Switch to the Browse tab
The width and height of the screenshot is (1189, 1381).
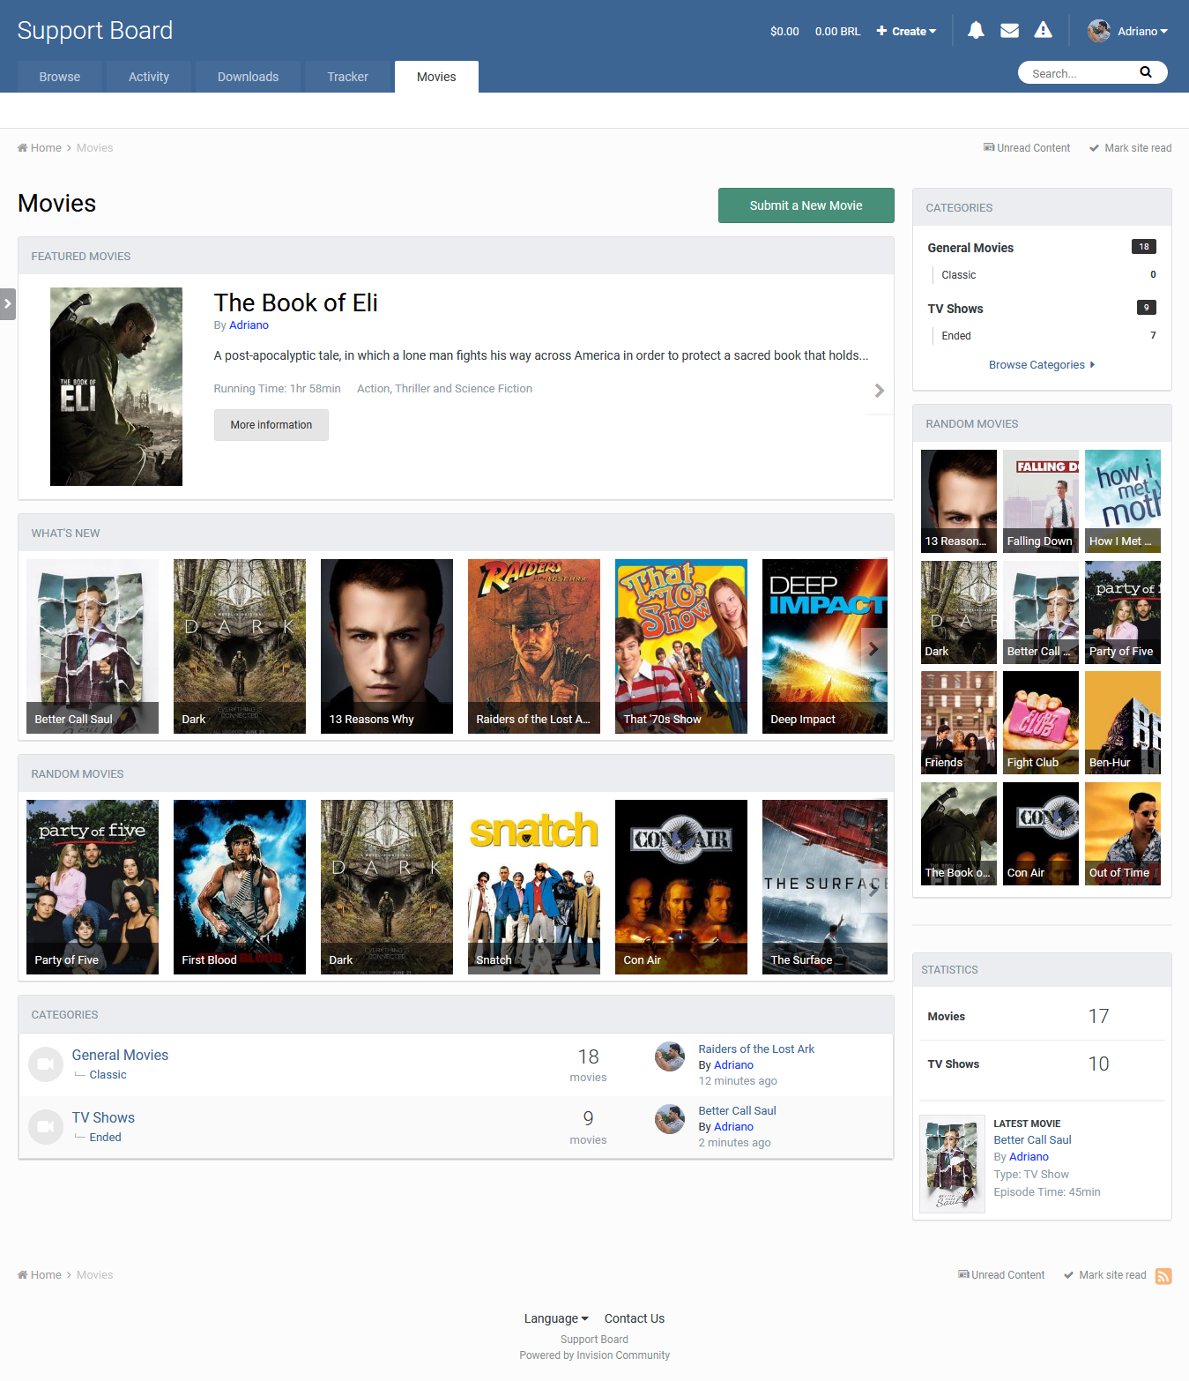pos(60,77)
